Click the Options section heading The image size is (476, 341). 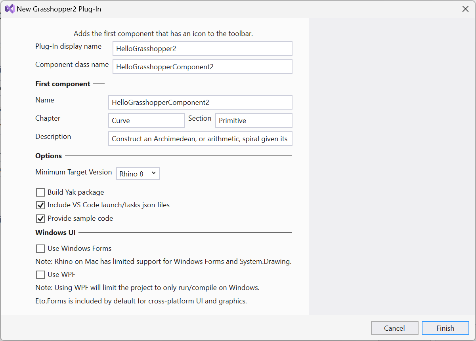[x=49, y=156]
